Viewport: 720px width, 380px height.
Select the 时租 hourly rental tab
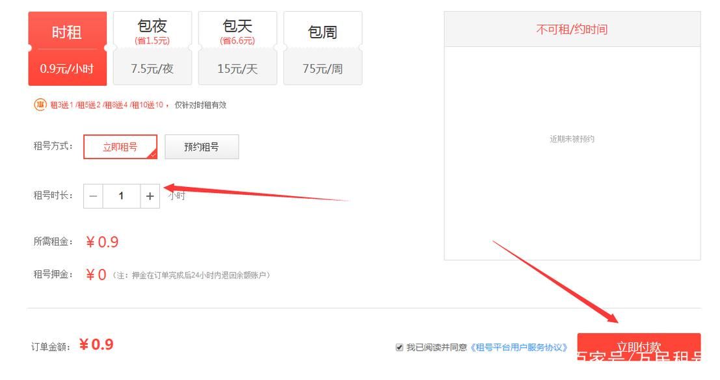tap(67, 49)
